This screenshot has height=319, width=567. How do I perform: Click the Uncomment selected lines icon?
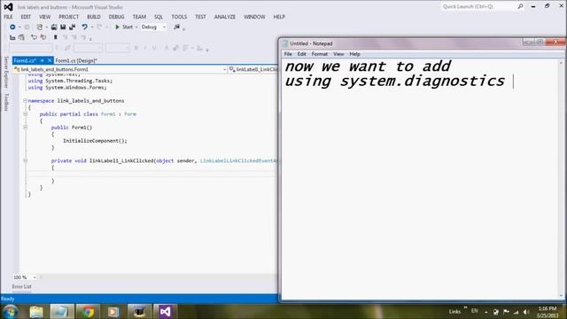tap(43, 37)
